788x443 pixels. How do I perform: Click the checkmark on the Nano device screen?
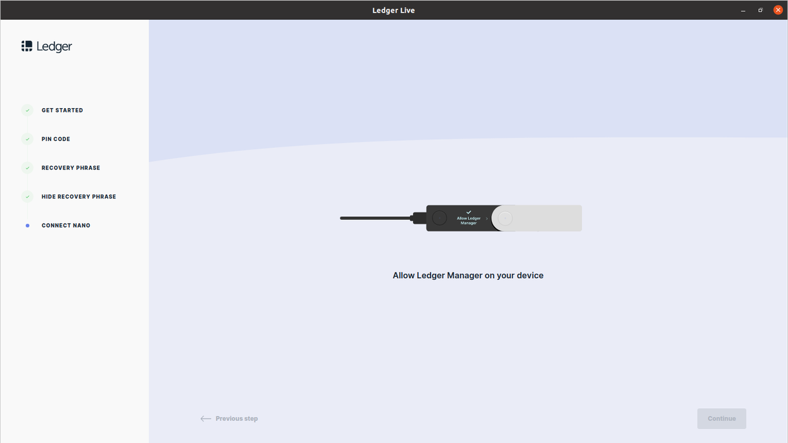(468, 212)
